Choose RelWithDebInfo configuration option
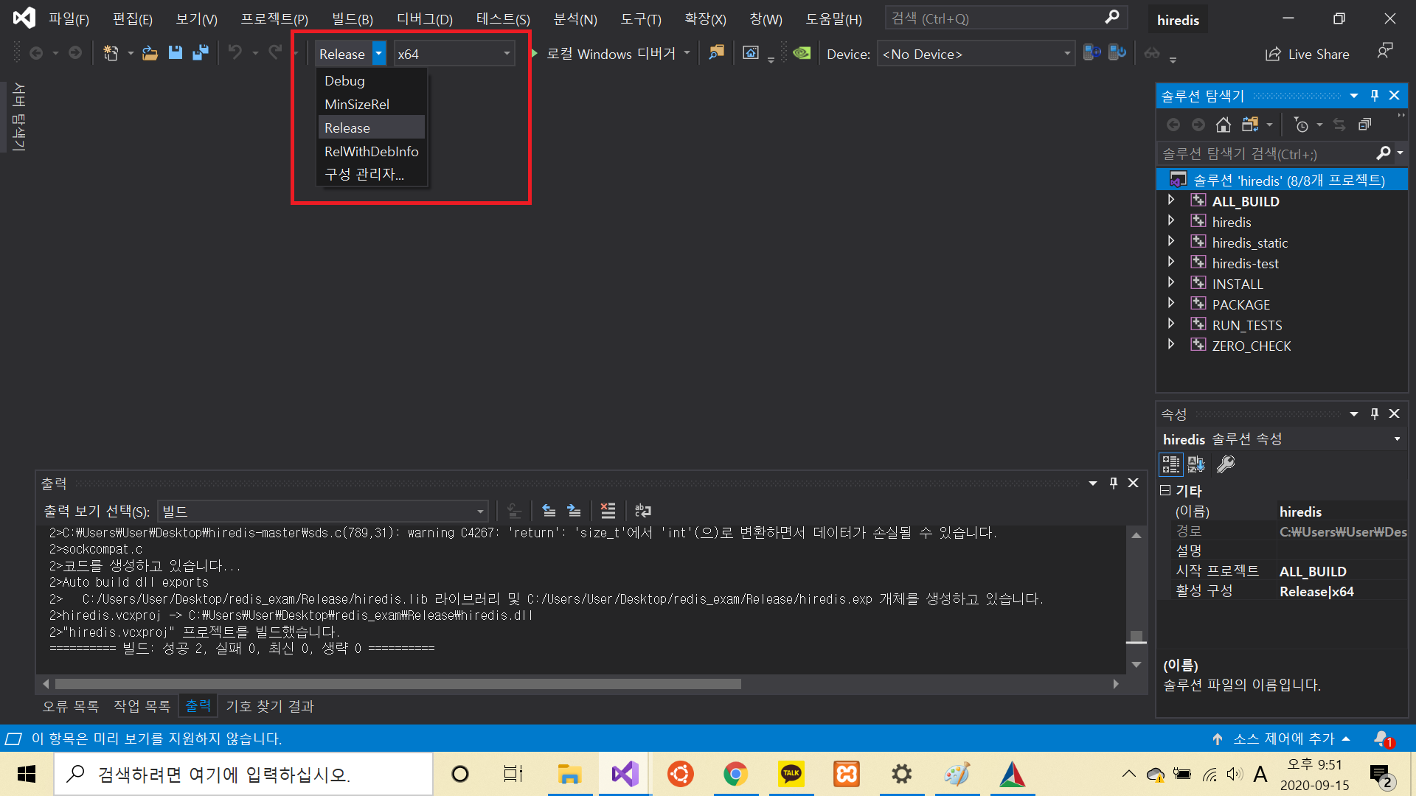 [x=371, y=151]
